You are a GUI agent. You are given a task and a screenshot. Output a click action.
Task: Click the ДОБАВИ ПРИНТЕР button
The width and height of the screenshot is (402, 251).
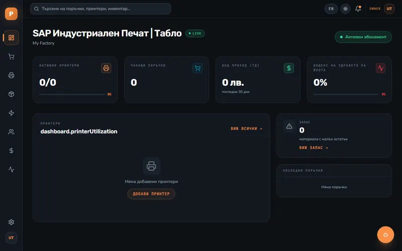point(151,194)
